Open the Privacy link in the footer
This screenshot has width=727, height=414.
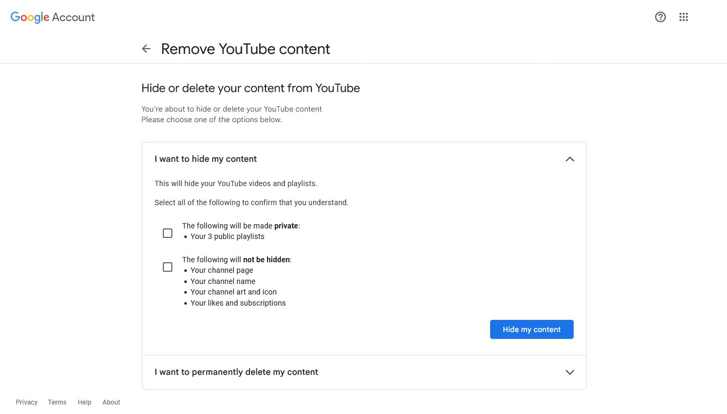(26, 402)
